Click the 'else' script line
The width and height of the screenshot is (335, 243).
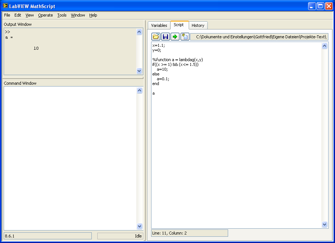tap(156, 74)
